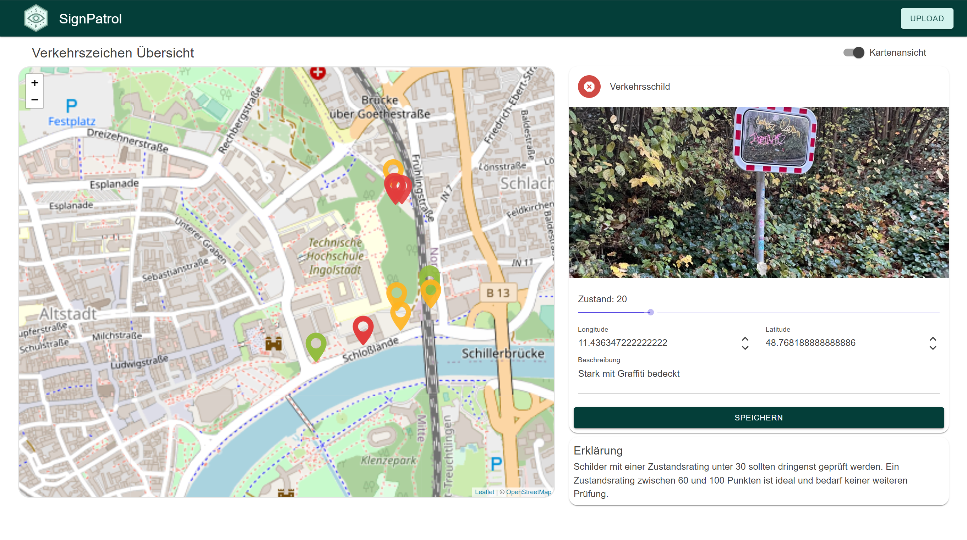The image size is (967, 540).
Task: Toggle the Kartenansicht switch
Action: (853, 53)
